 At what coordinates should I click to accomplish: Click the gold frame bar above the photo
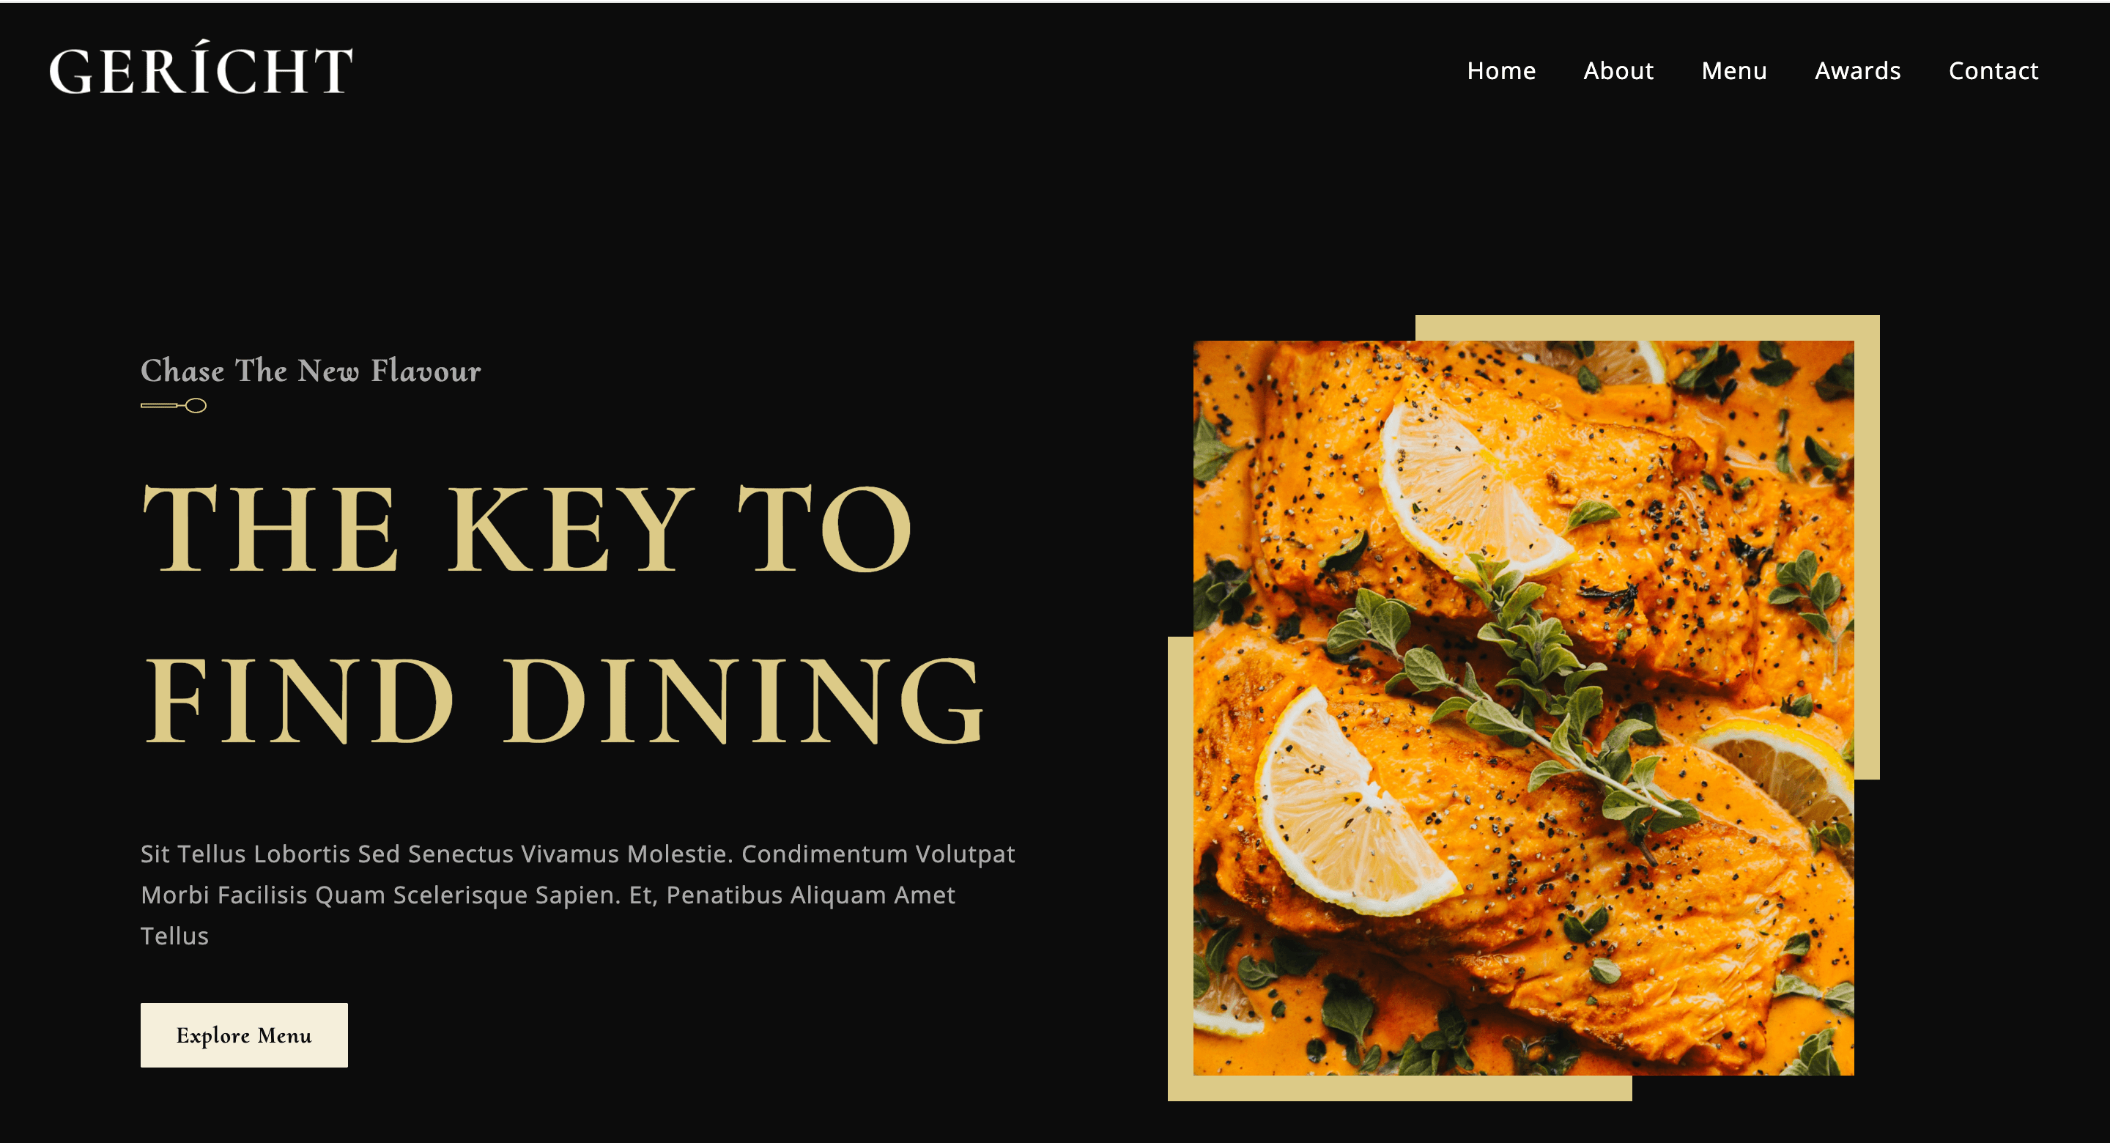click(1646, 328)
